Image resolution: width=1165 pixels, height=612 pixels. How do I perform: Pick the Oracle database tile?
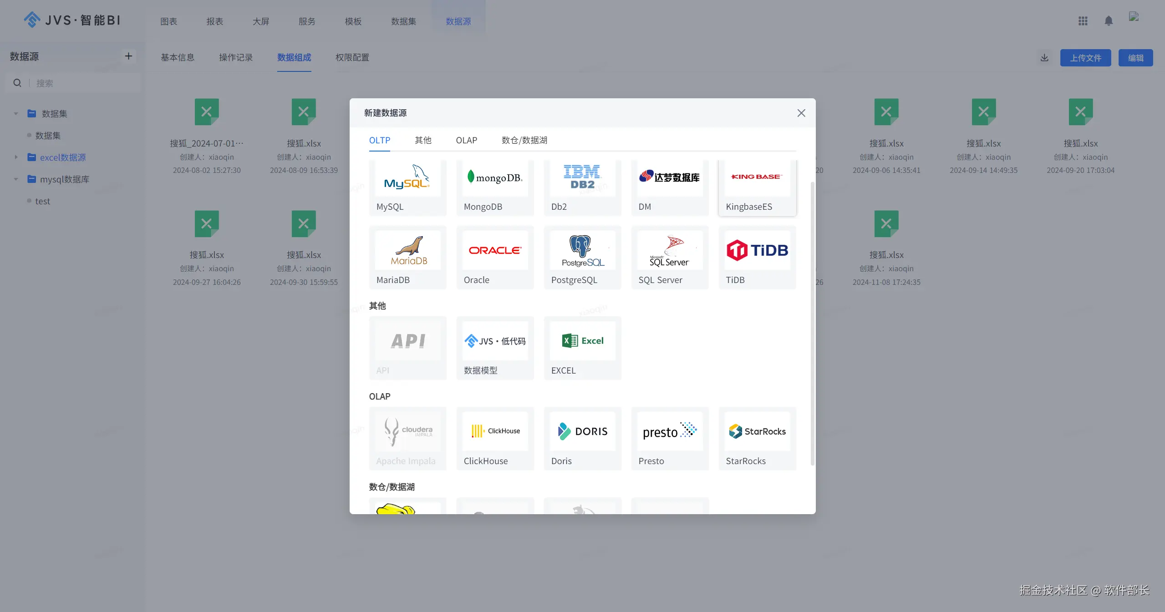click(495, 251)
